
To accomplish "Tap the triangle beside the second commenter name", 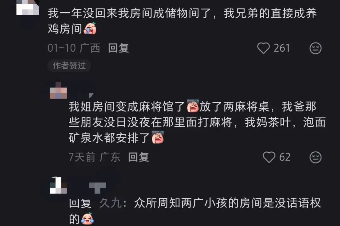I will [91, 95].
